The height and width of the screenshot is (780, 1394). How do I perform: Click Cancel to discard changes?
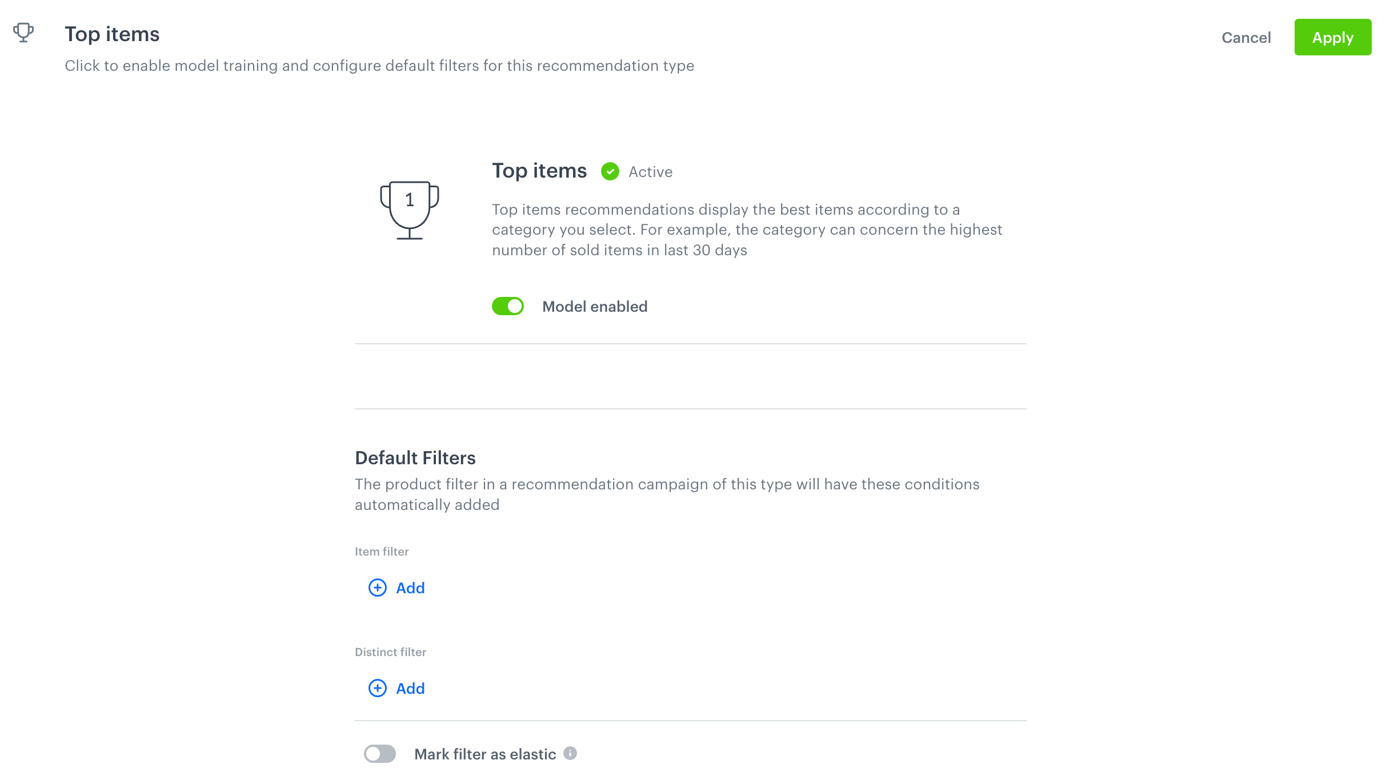point(1246,38)
